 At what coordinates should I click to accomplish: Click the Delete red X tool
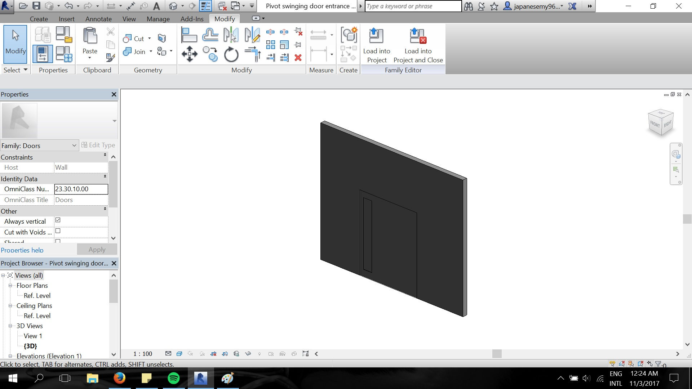[298, 58]
